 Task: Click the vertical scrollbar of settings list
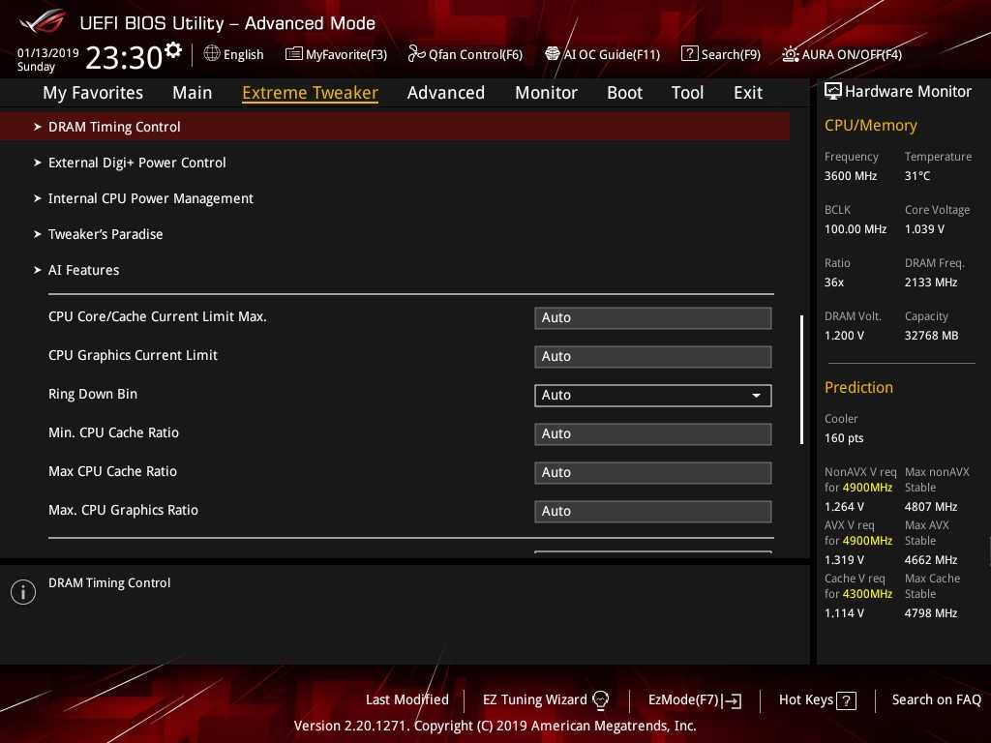(x=801, y=379)
